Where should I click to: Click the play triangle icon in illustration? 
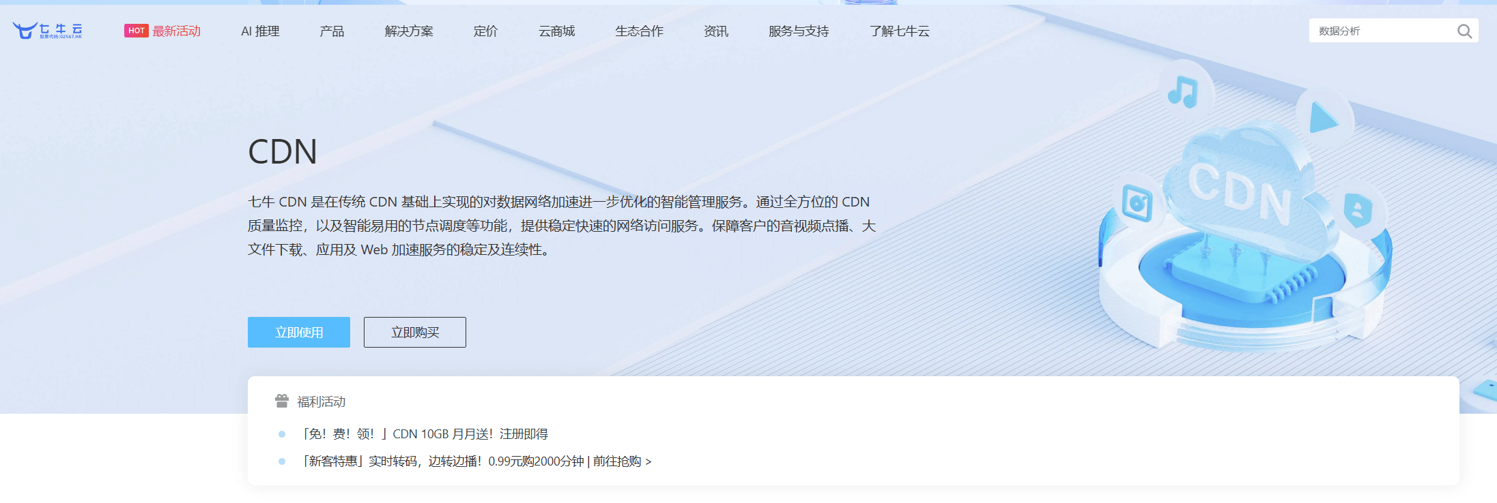[1323, 119]
